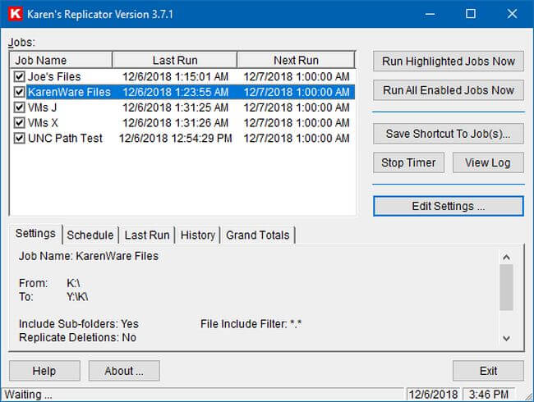This screenshot has height=402, width=534.
Task: Click the 12/6/2018 1:15:01 AM last run cell
Action: click(175, 76)
